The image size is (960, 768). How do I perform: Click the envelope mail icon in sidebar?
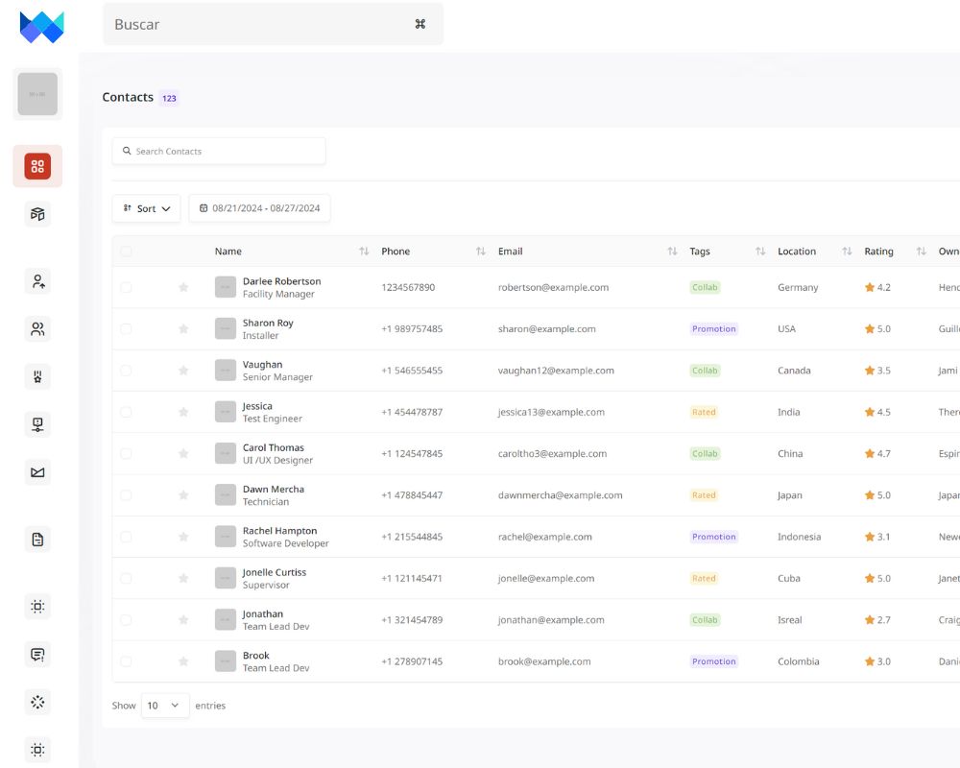37,472
